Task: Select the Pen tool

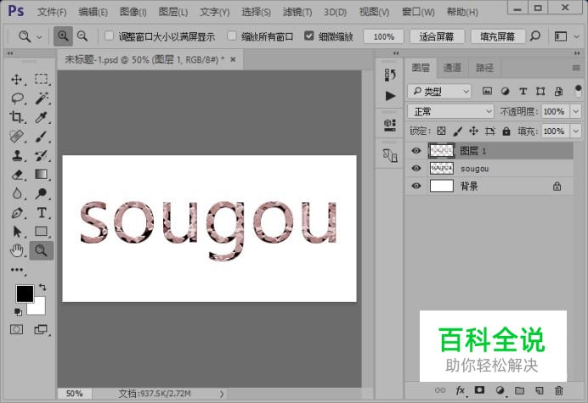Action: [x=16, y=213]
